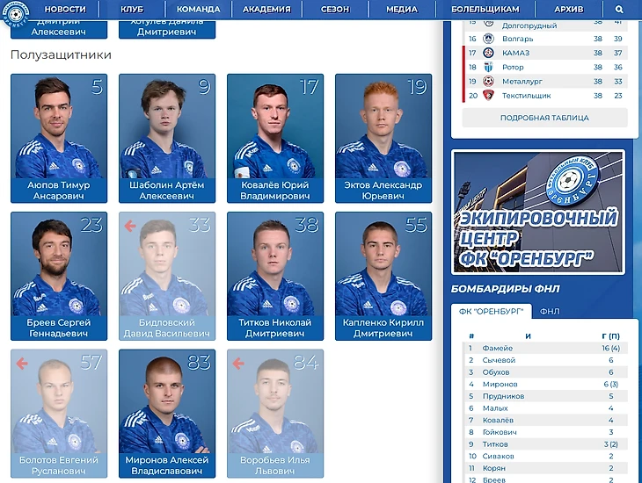Click the red arrow on Болотов card
The image size is (642, 483).
pyautogui.click(x=22, y=364)
